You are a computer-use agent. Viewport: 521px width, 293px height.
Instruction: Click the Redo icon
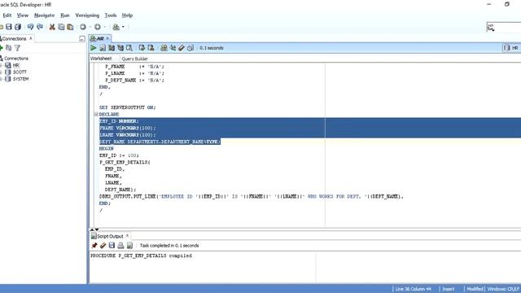[x=40, y=27]
